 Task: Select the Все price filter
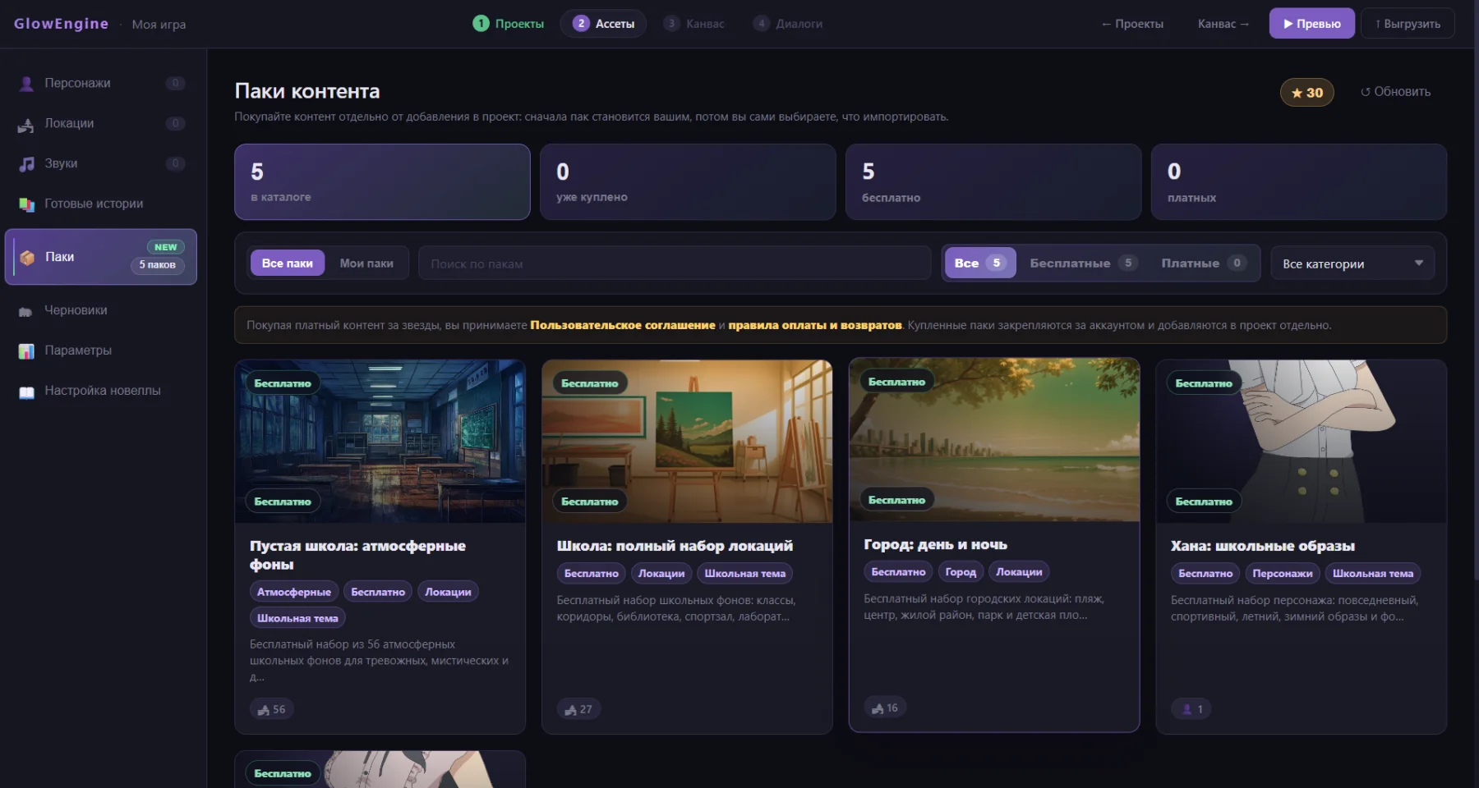[x=979, y=263]
